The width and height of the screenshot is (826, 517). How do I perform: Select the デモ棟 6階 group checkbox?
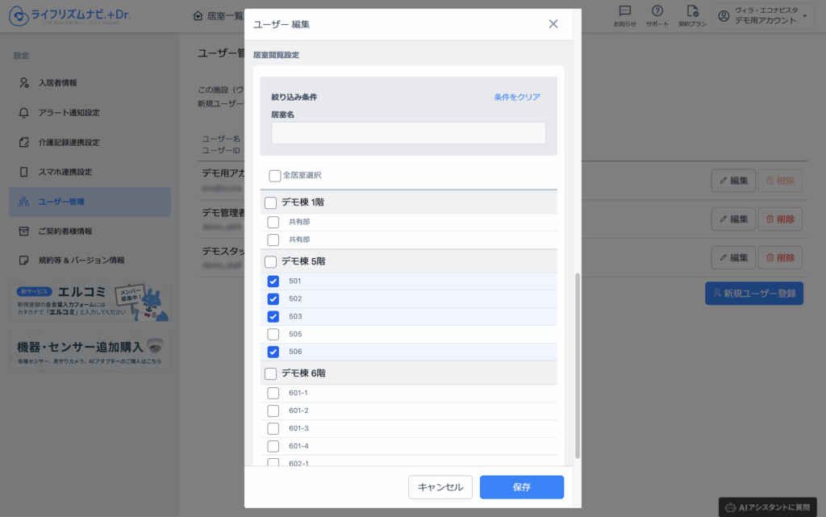point(270,373)
